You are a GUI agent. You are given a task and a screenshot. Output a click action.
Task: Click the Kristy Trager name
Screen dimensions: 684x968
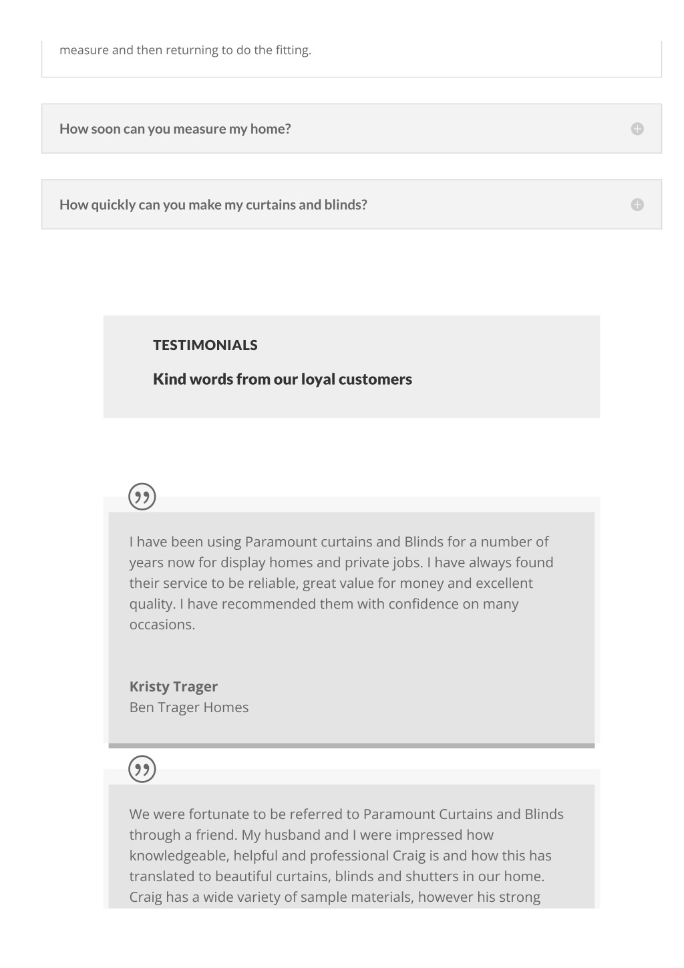pos(174,687)
